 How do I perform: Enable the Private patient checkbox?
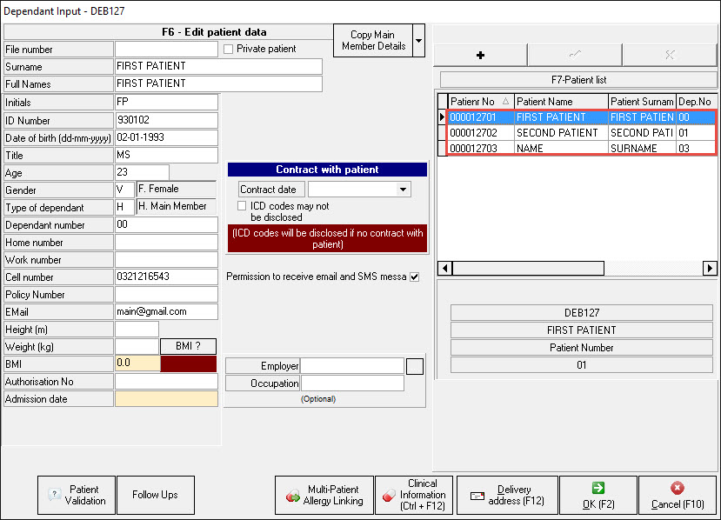pyautogui.click(x=229, y=49)
